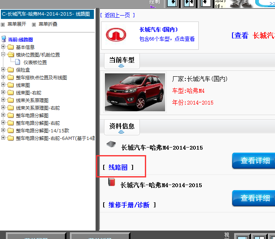Screen dimensions: 275x239
Task: Click the text 年份:2014-2015
Action: coord(192,102)
